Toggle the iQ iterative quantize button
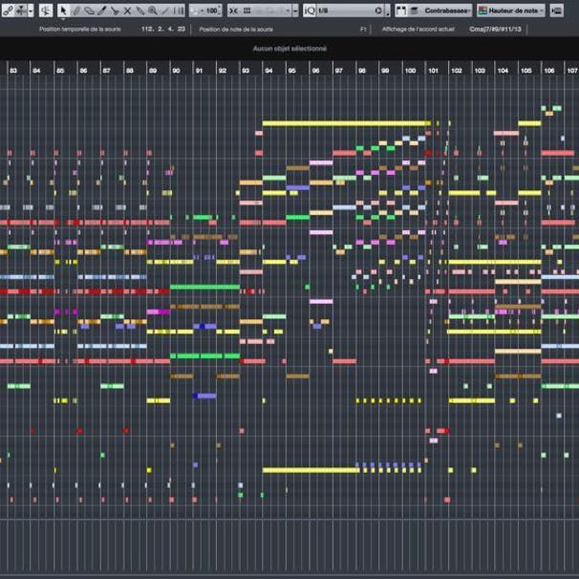This screenshot has width=579, height=579. 309,11
